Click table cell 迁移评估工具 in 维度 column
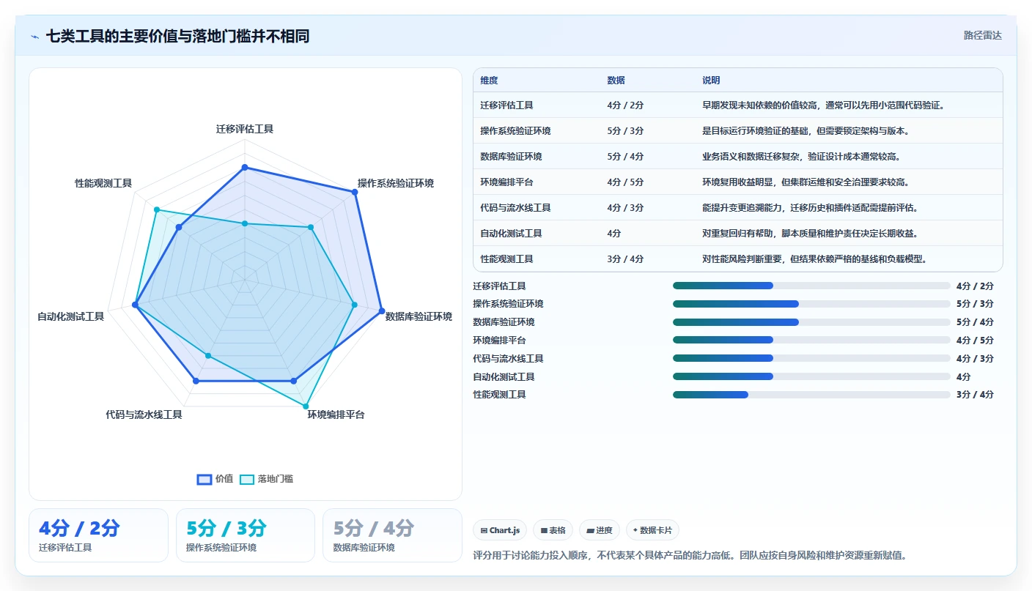Image resolution: width=1032 pixels, height=591 pixels. click(x=506, y=105)
